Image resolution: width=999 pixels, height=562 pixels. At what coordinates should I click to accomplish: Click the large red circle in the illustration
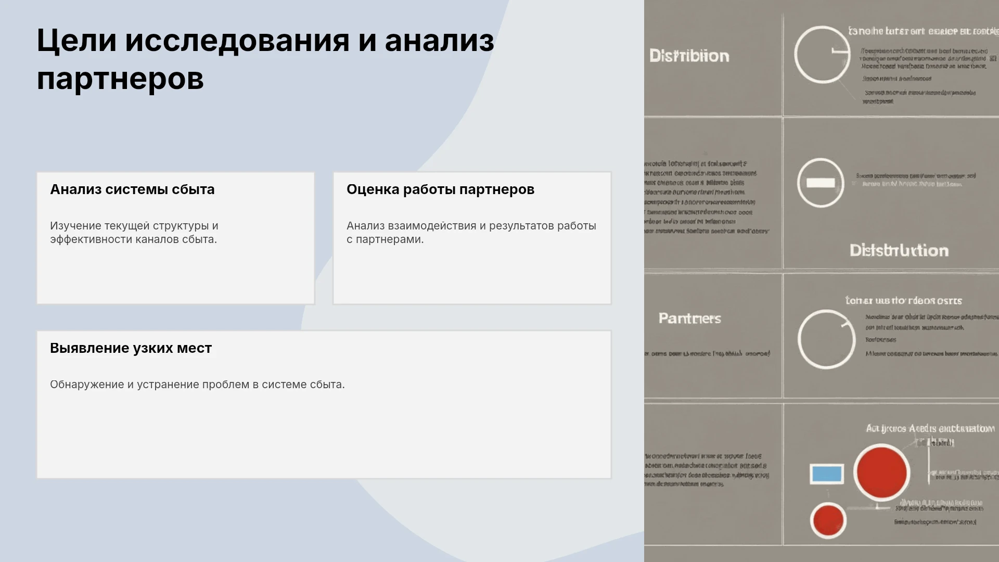coord(881,472)
